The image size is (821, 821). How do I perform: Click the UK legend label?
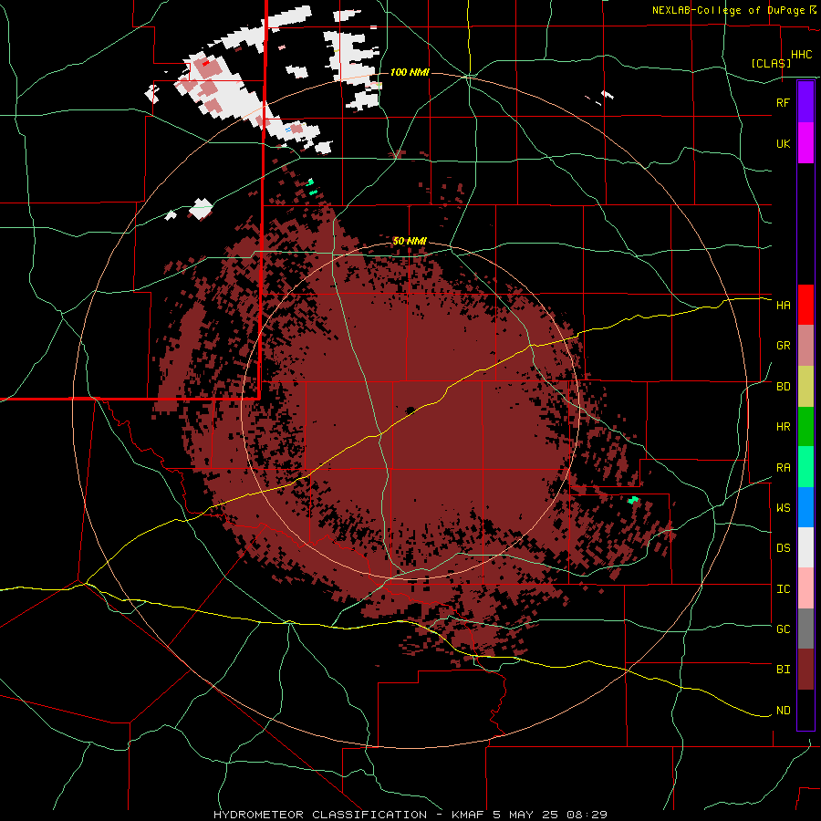[783, 143]
